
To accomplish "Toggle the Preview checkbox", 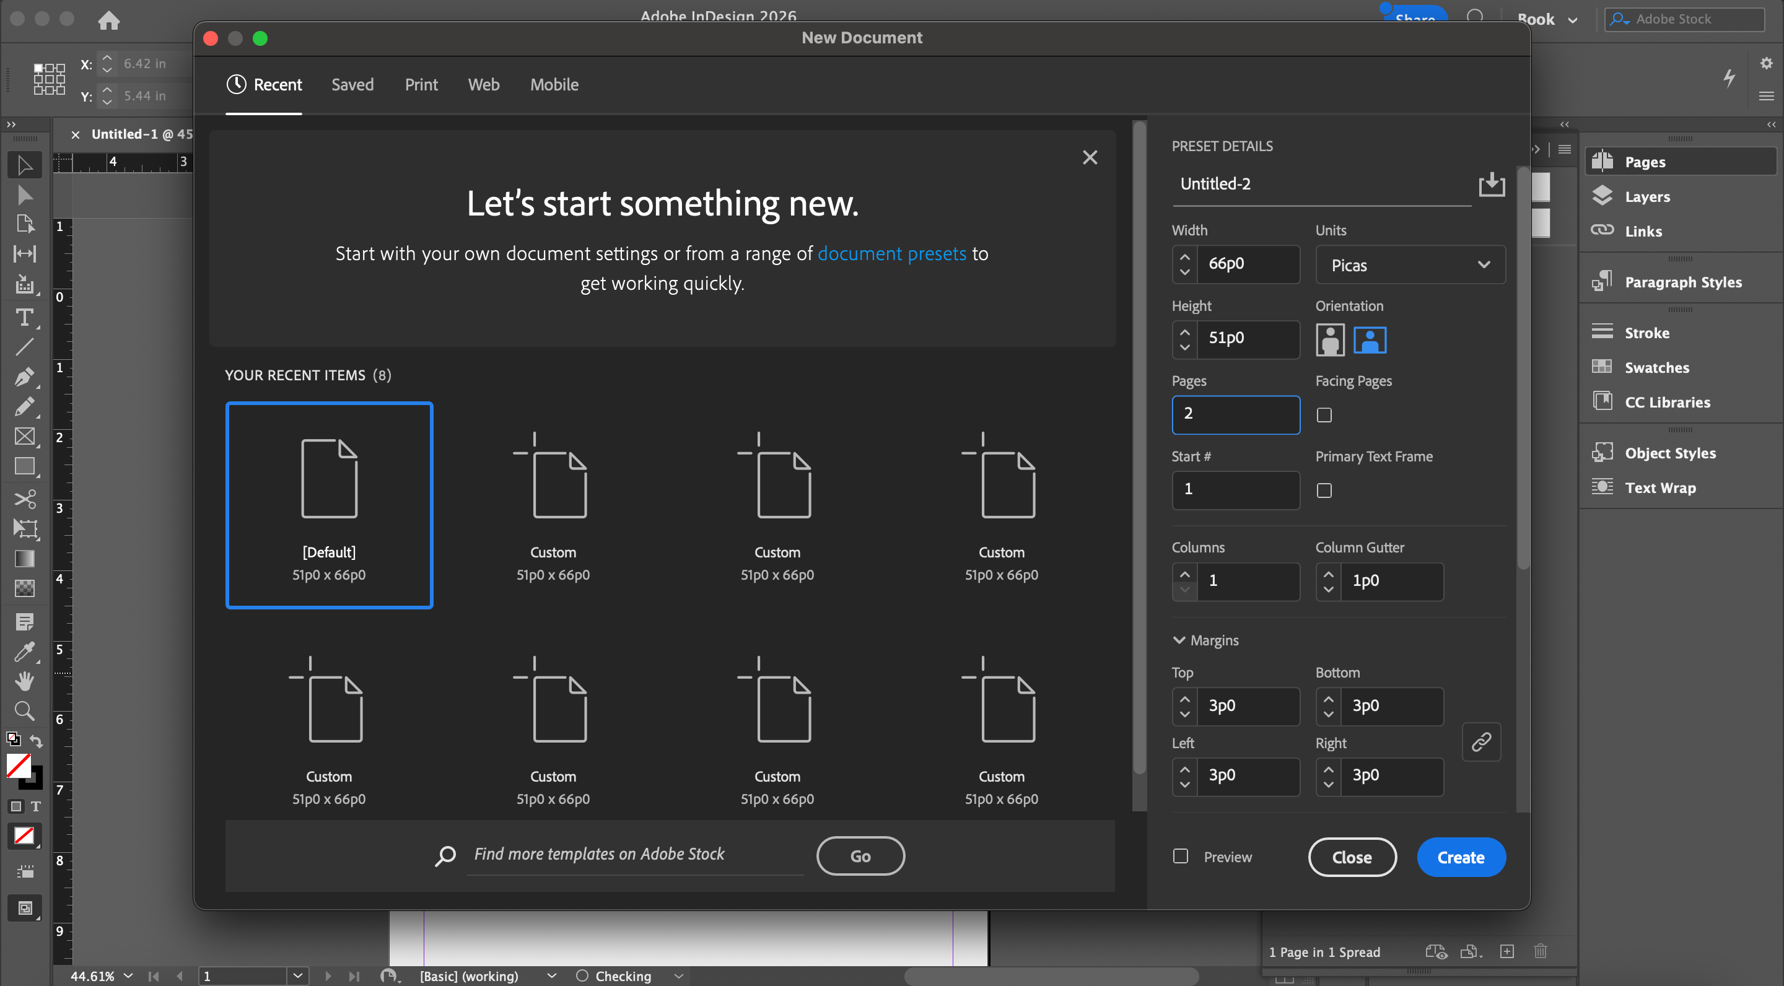I will click(x=1181, y=857).
